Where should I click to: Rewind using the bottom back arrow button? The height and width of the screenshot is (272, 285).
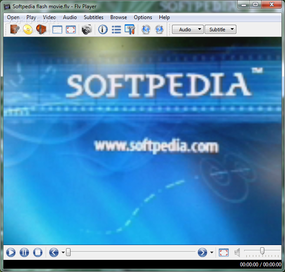tap(54, 252)
